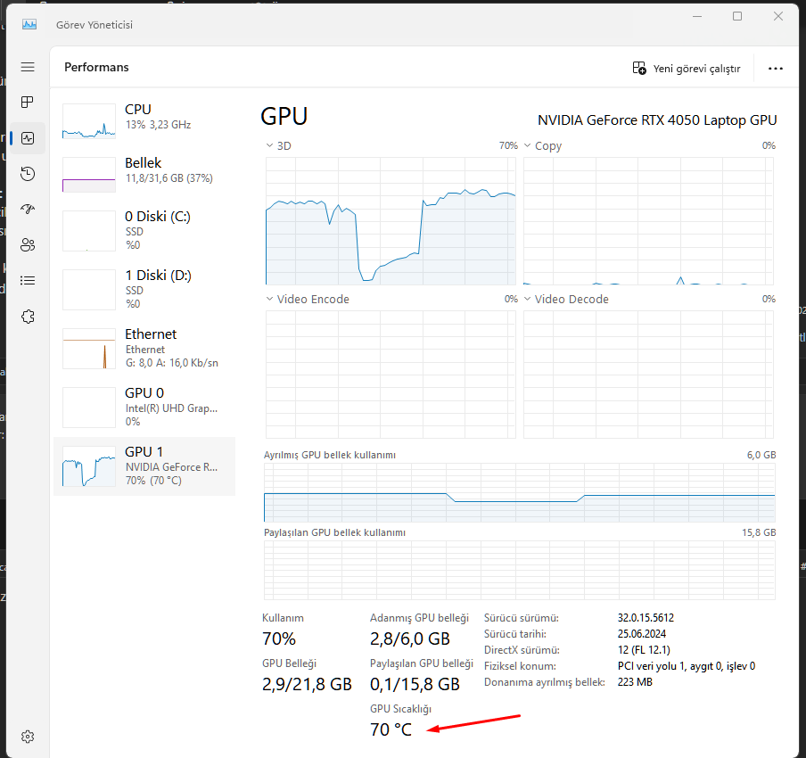This screenshot has height=758, width=806.
Task: Open the Processes page icon in sidebar
Action: pyautogui.click(x=28, y=103)
